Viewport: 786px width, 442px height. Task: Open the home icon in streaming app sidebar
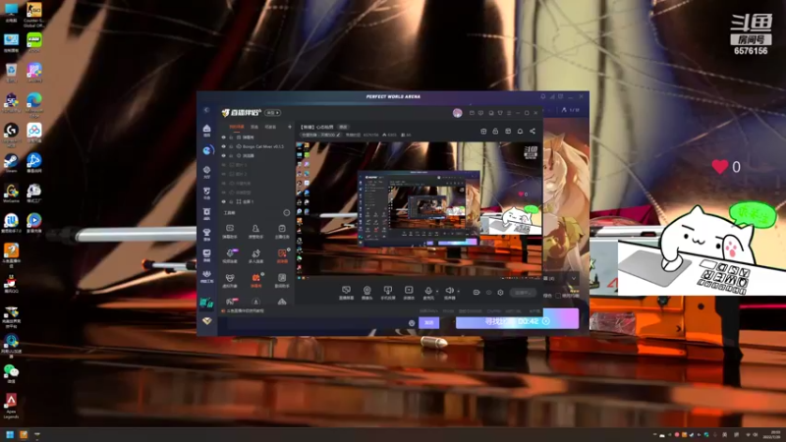coord(206,130)
